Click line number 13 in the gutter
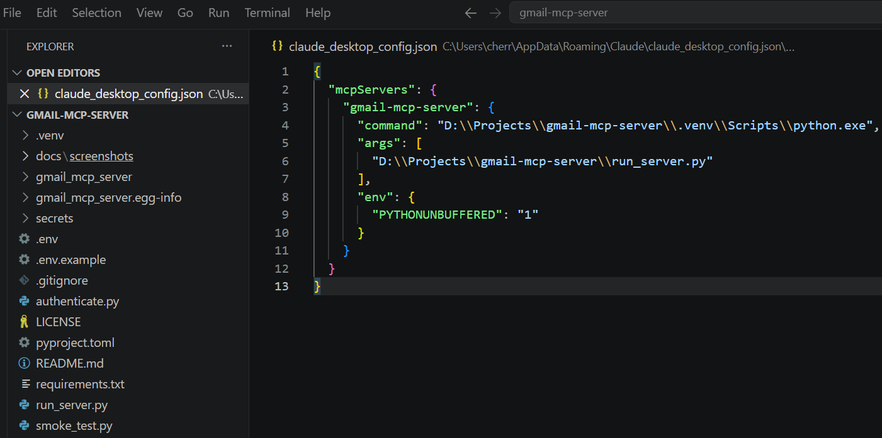Viewport: 882px width, 438px height. click(282, 286)
